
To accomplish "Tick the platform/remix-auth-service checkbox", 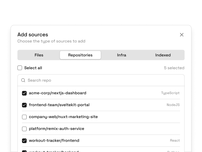I will click(x=24, y=129).
